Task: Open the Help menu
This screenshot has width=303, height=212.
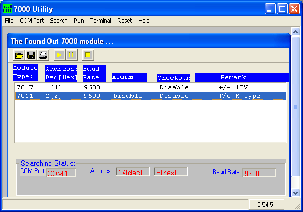Action: (144, 21)
